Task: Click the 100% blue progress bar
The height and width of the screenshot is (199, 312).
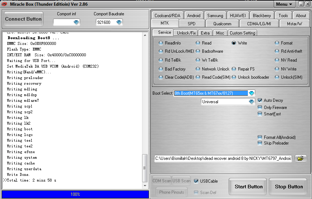Action: tap(75, 194)
